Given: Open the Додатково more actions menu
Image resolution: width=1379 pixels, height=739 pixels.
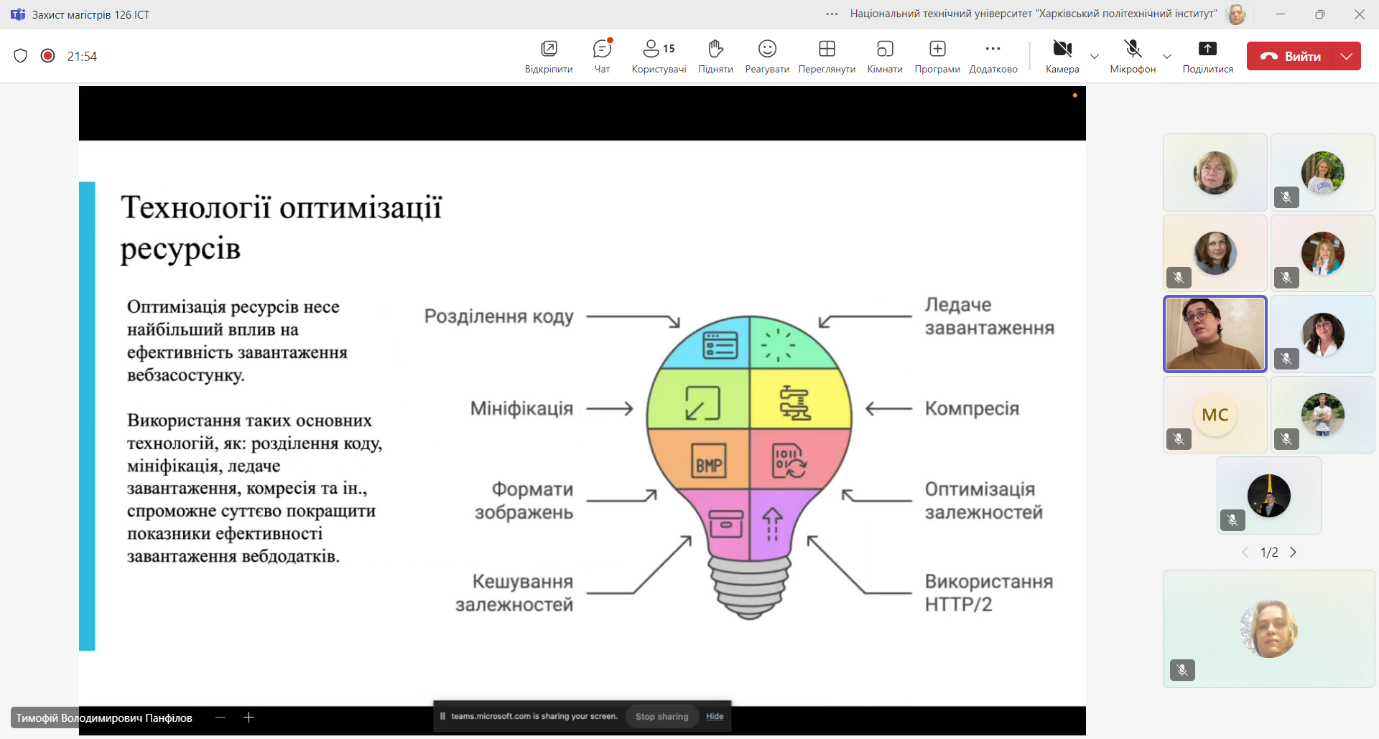Looking at the screenshot, I should 993,56.
